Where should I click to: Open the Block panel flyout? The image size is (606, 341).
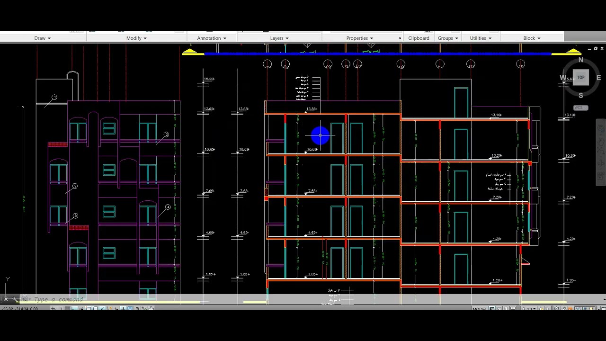[532, 38]
